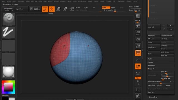Open the Brush menu

[x=9, y=1]
